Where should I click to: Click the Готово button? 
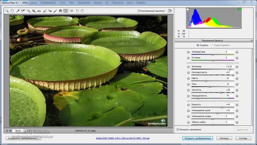coord(243,138)
